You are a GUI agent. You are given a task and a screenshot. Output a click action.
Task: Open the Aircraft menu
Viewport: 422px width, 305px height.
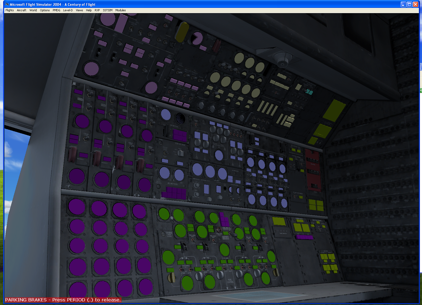click(22, 10)
